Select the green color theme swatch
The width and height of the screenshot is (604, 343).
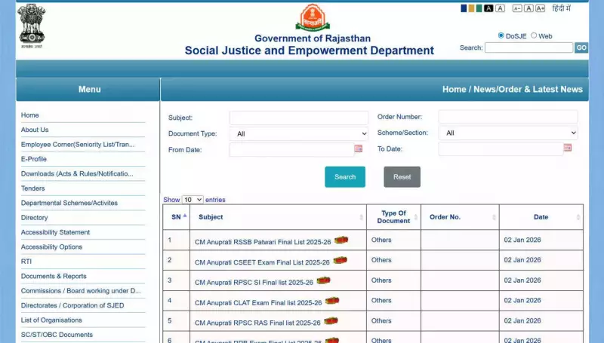click(x=479, y=8)
